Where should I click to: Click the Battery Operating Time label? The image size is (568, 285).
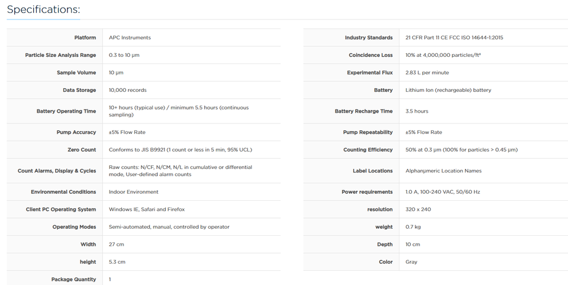tap(66, 111)
